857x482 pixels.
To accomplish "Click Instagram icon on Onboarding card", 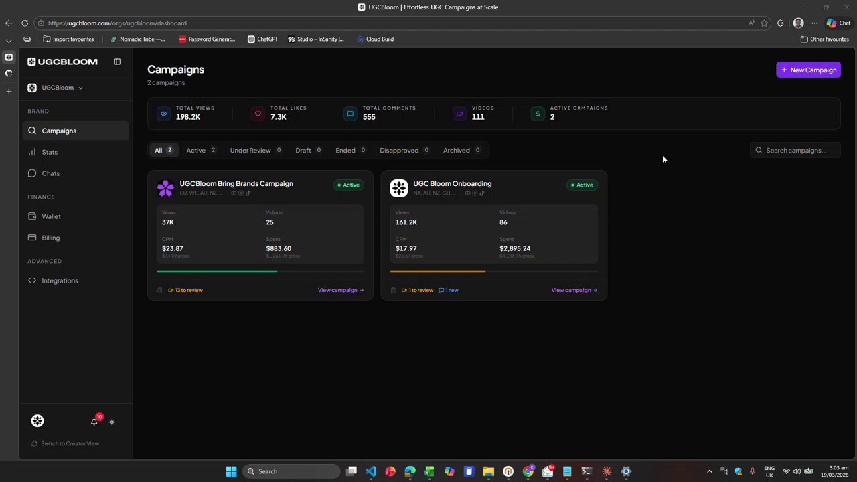I will coord(475,193).
